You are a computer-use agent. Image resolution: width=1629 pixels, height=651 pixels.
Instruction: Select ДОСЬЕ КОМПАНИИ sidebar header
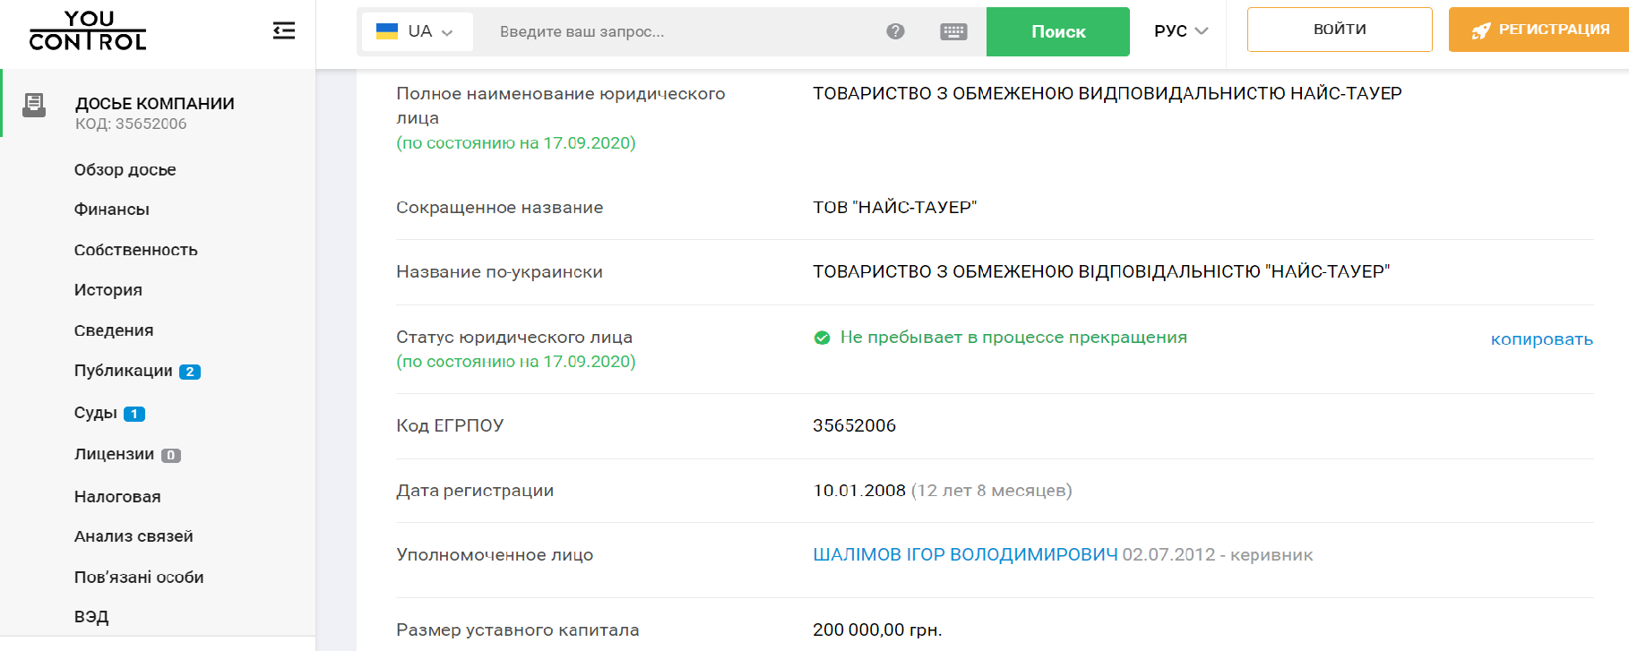[x=155, y=104]
